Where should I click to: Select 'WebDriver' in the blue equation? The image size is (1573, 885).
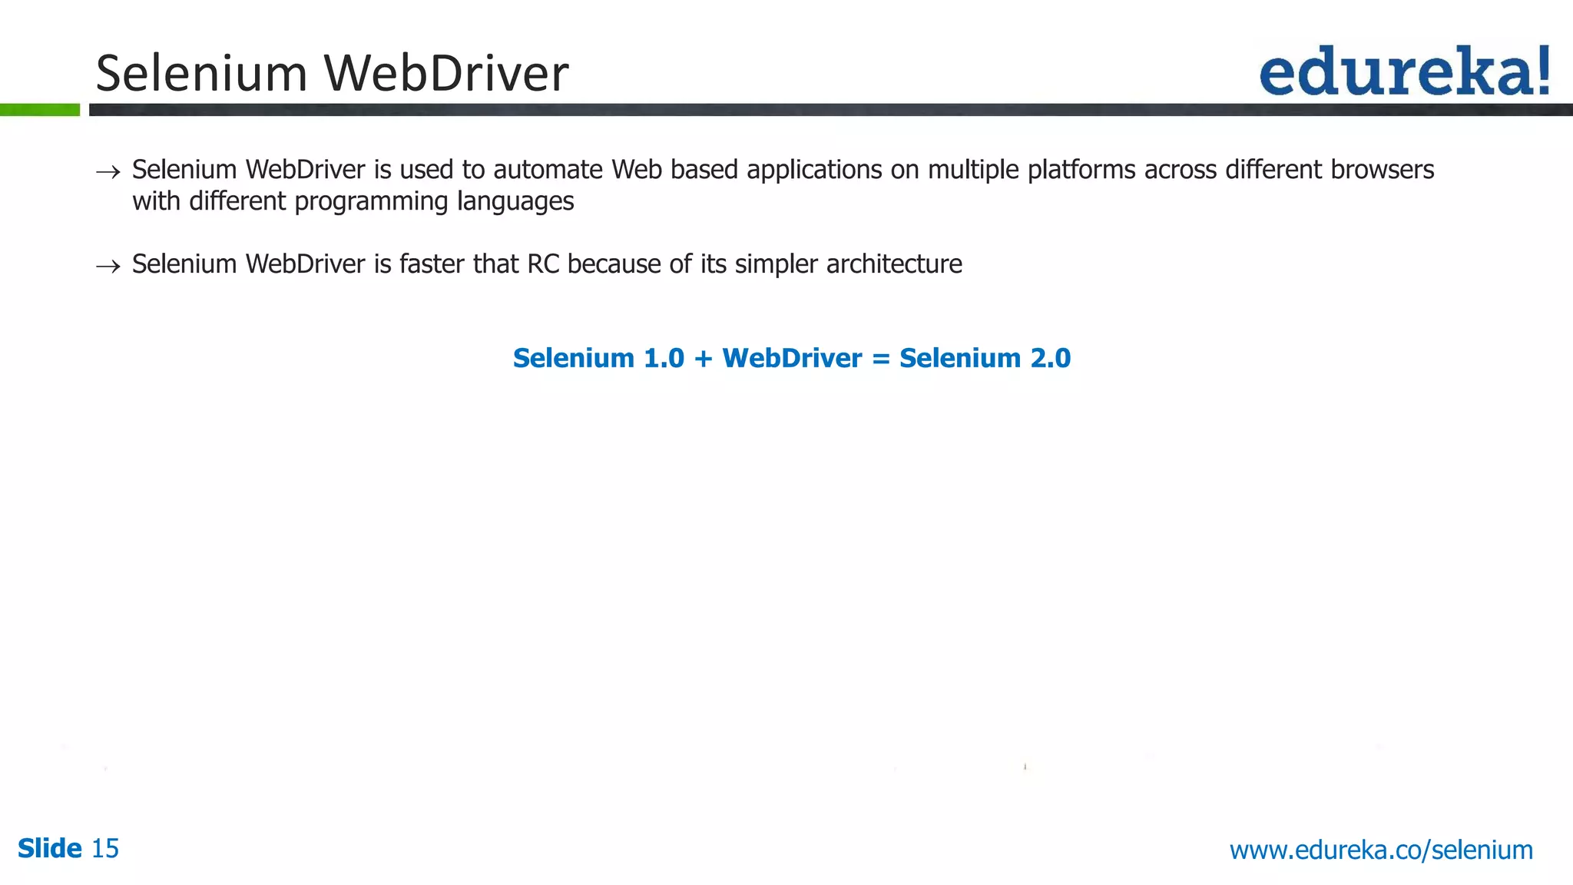792,358
